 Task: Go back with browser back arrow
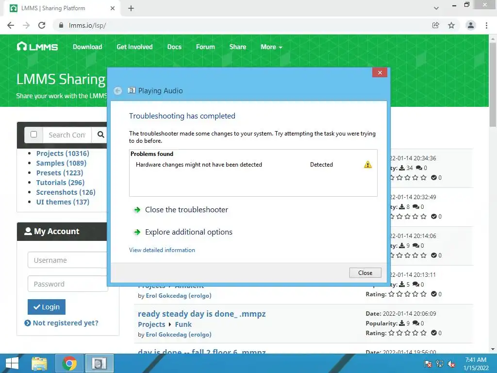click(11, 25)
